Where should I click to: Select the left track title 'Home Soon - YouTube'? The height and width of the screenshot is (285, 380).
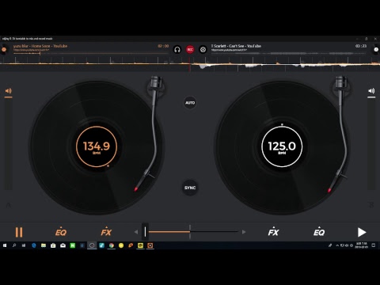pyautogui.click(x=49, y=46)
